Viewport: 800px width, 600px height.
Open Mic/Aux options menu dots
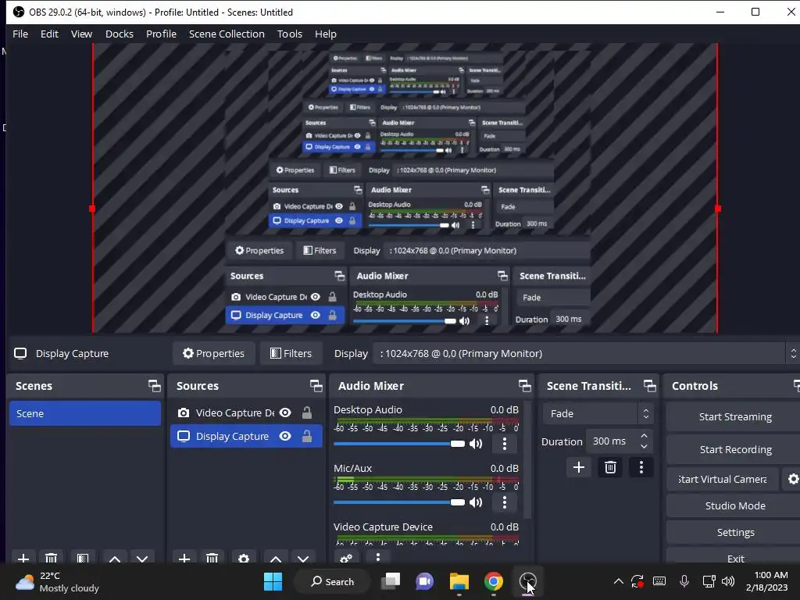505,502
